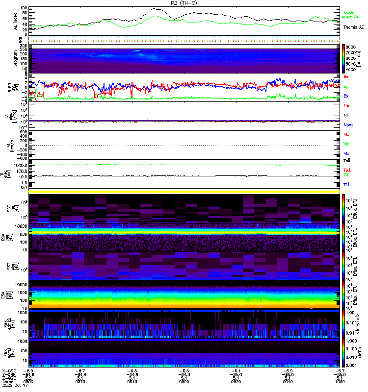Click the Keogram counts color bar
The height and width of the screenshot is (392, 368).
coord(343,59)
